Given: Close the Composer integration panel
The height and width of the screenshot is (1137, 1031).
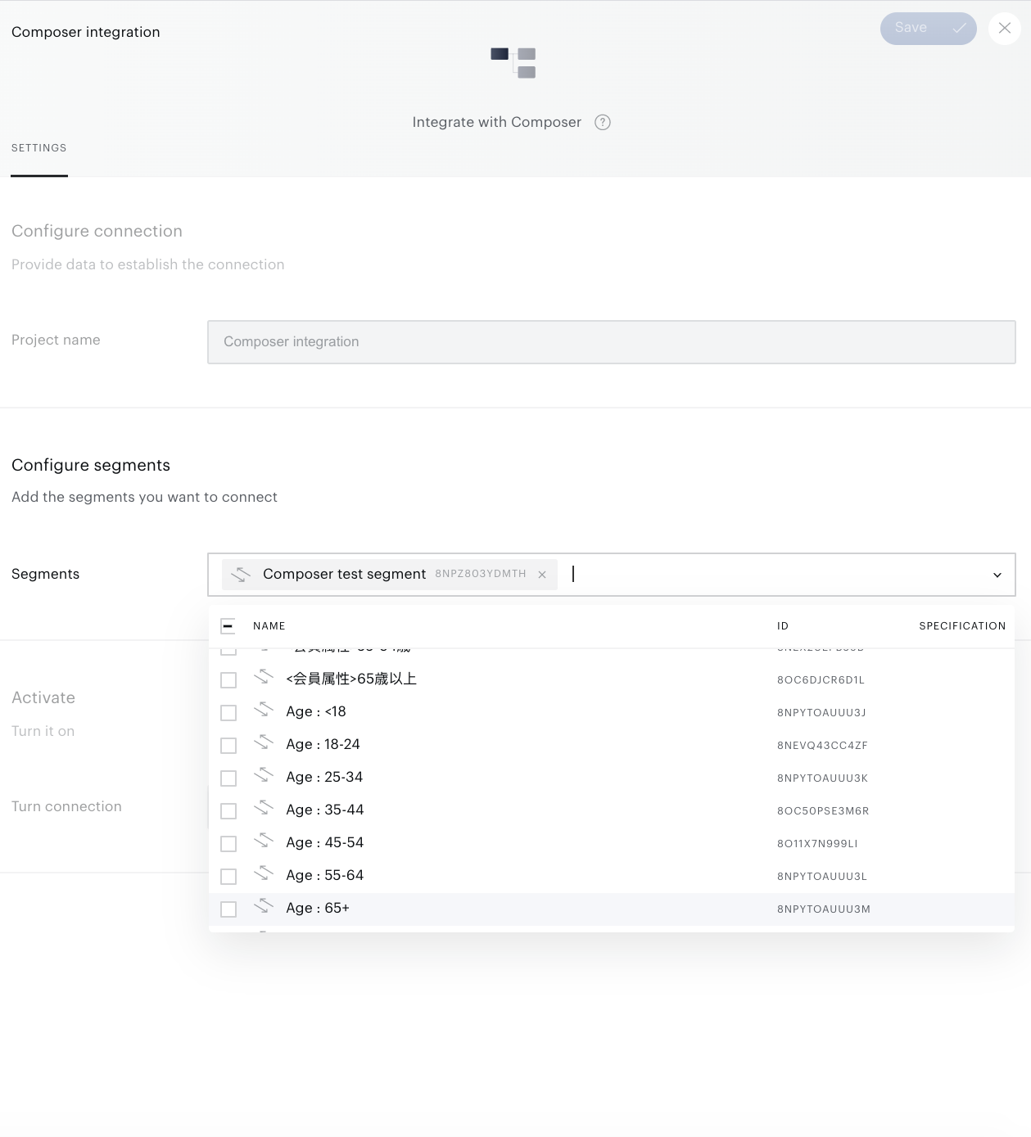Looking at the screenshot, I should (1005, 28).
